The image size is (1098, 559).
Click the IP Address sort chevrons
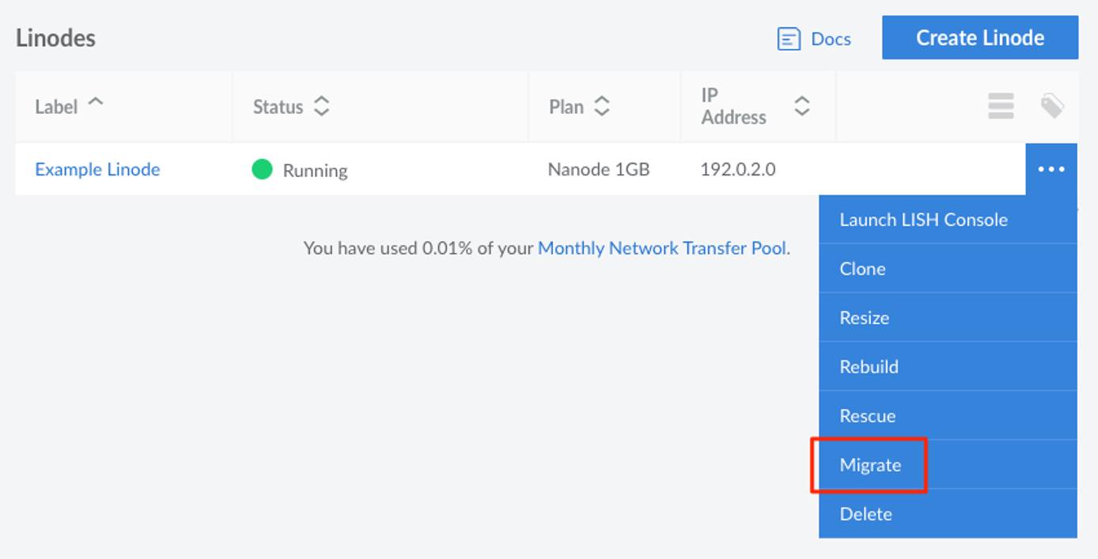pyautogui.click(x=800, y=106)
